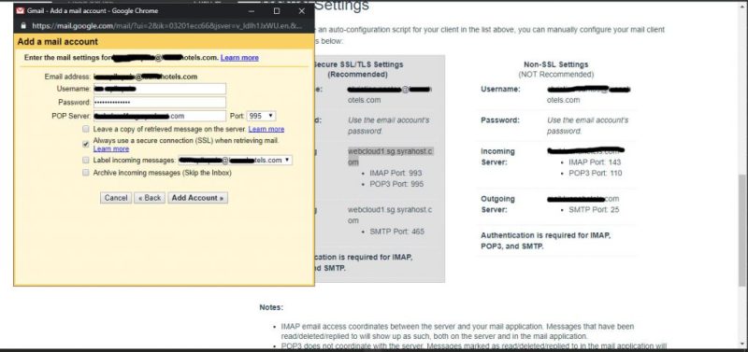Click Add Account » button

coord(197,198)
